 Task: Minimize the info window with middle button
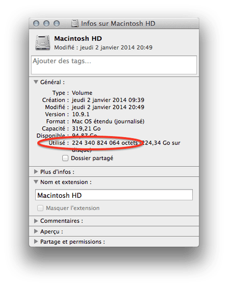pyautogui.click(x=46, y=23)
